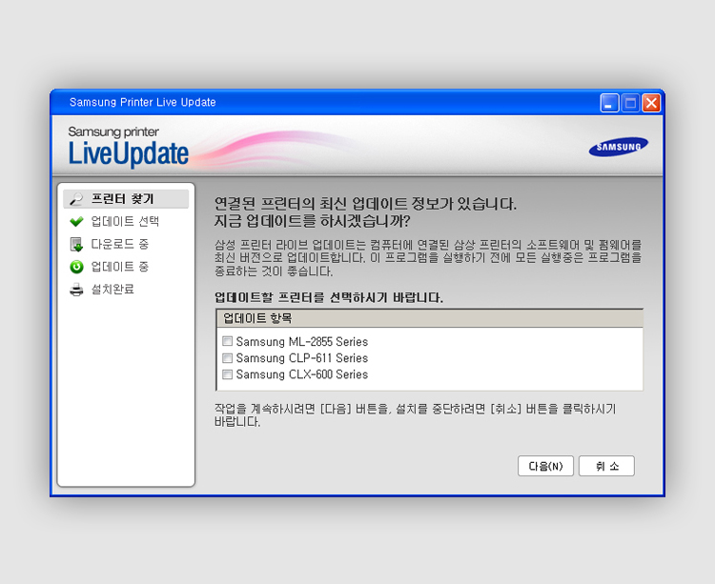
Task: Click the Samsung logo in the header
Action: tap(619, 147)
